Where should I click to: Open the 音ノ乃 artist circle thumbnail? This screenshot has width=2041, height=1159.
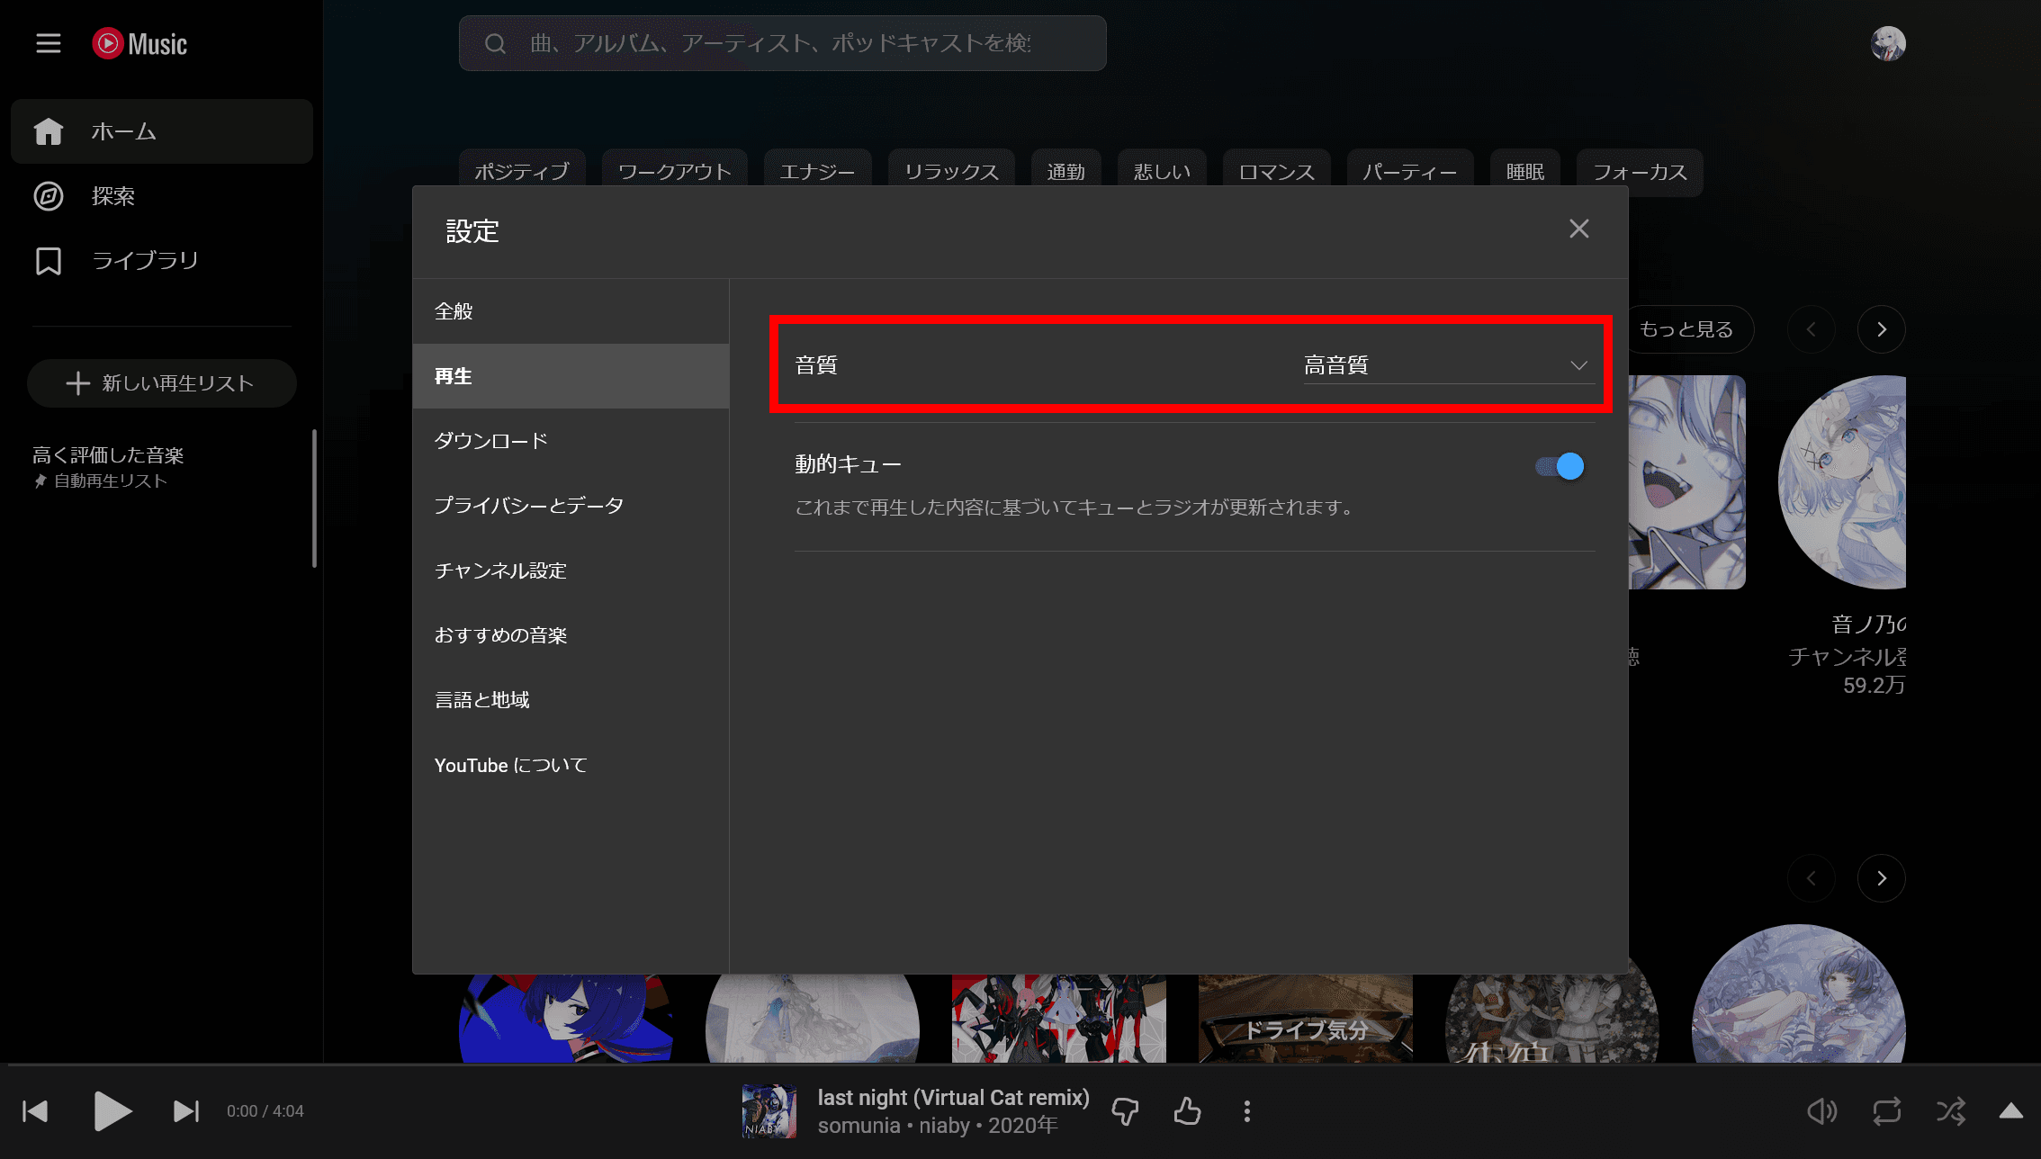(x=1842, y=482)
